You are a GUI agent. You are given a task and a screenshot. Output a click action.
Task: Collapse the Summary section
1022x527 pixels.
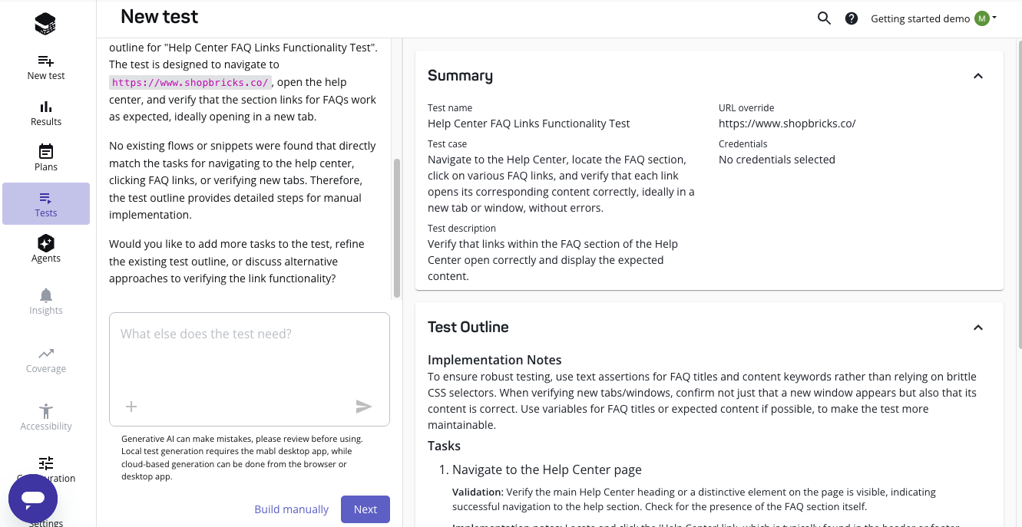tap(978, 76)
